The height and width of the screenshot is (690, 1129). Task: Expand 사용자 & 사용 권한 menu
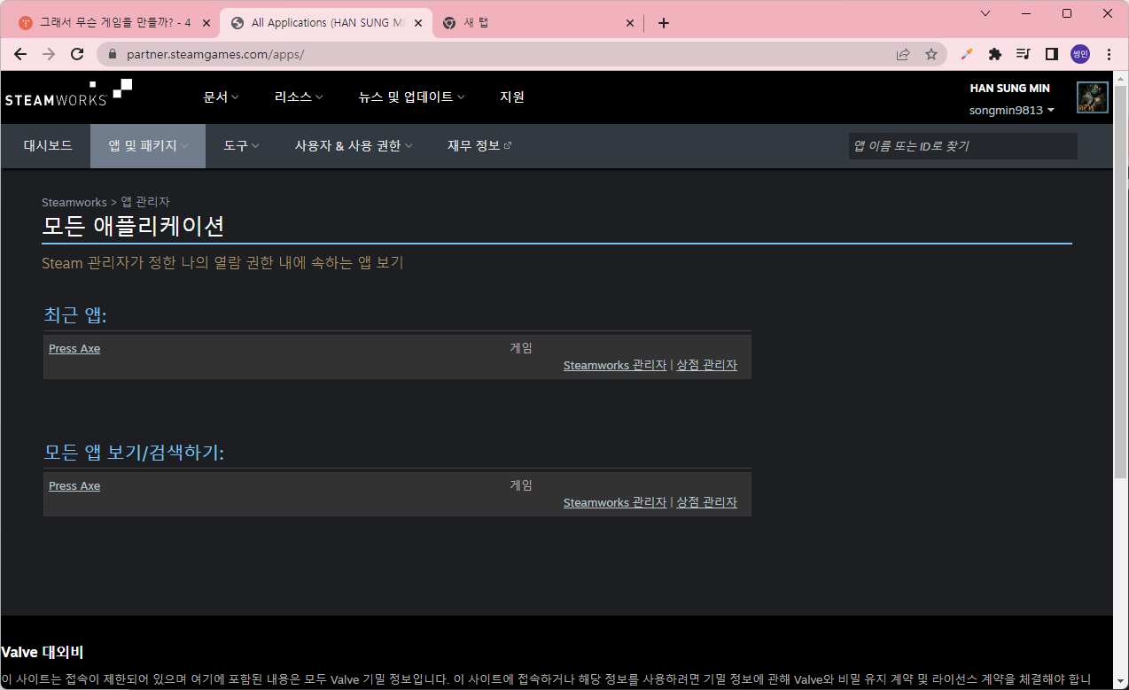pos(354,145)
